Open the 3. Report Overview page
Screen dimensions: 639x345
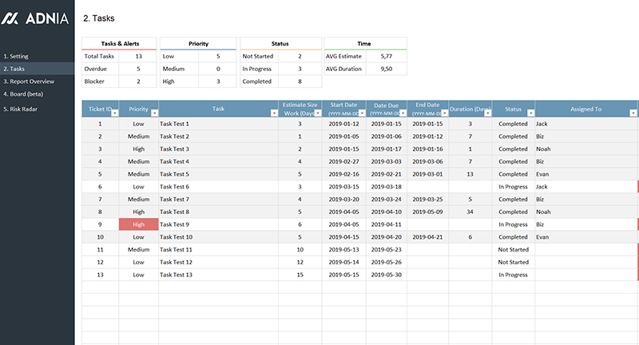click(29, 81)
